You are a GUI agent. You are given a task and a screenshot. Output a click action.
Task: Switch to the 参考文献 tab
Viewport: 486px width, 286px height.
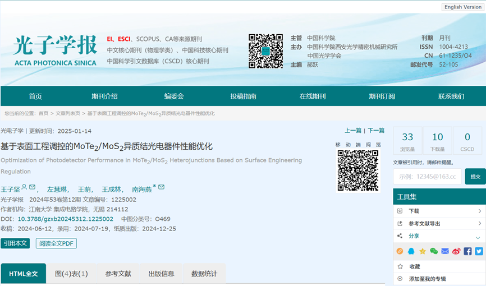tap(118, 274)
